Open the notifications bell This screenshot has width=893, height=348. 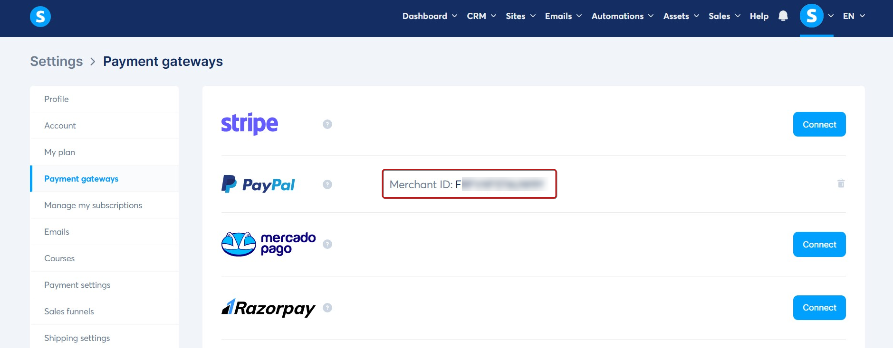pyautogui.click(x=783, y=16)
